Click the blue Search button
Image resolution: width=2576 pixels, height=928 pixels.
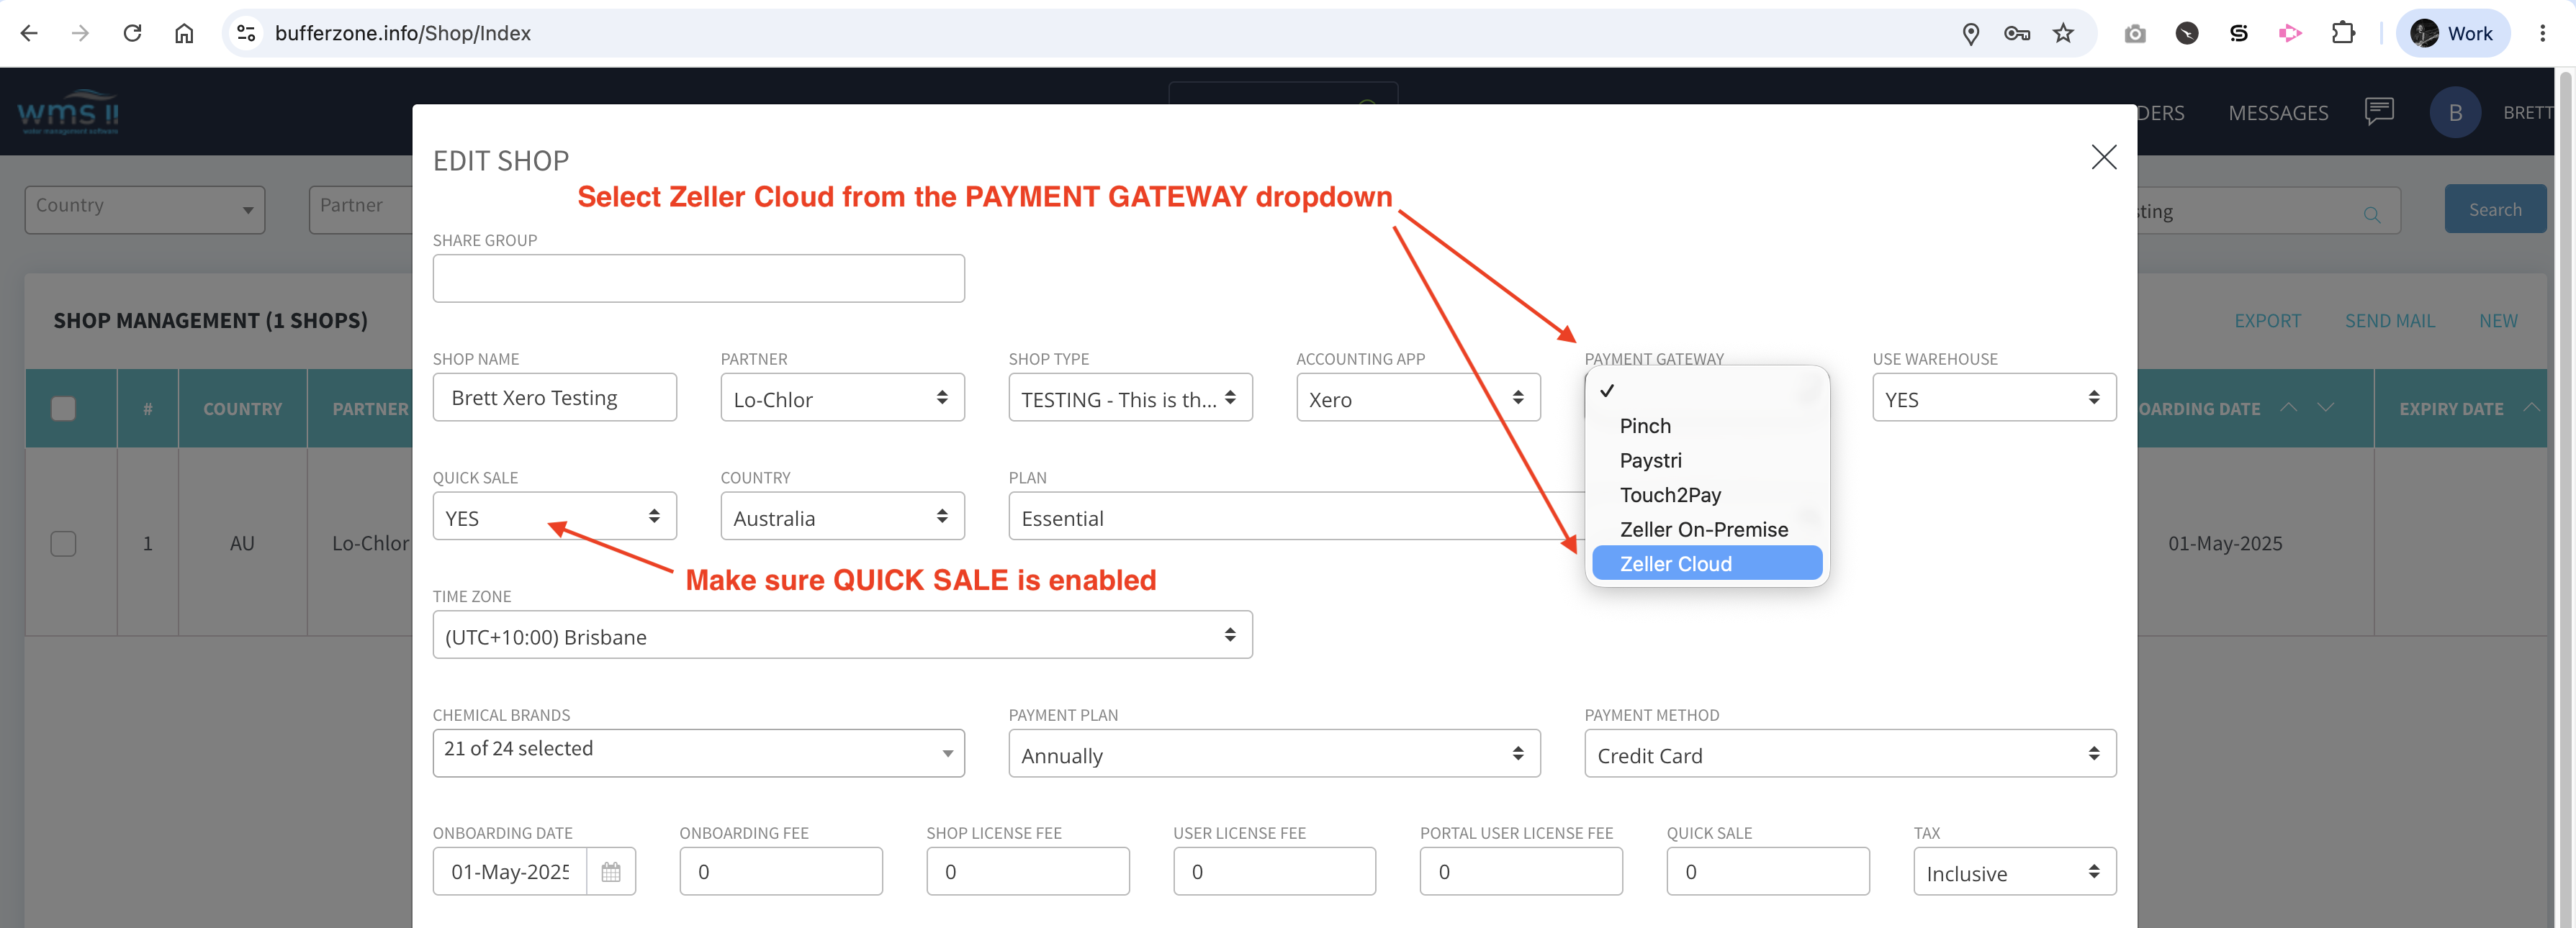[2495, 210]
